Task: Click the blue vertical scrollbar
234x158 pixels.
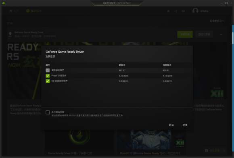Action: [x=233, y=91]
